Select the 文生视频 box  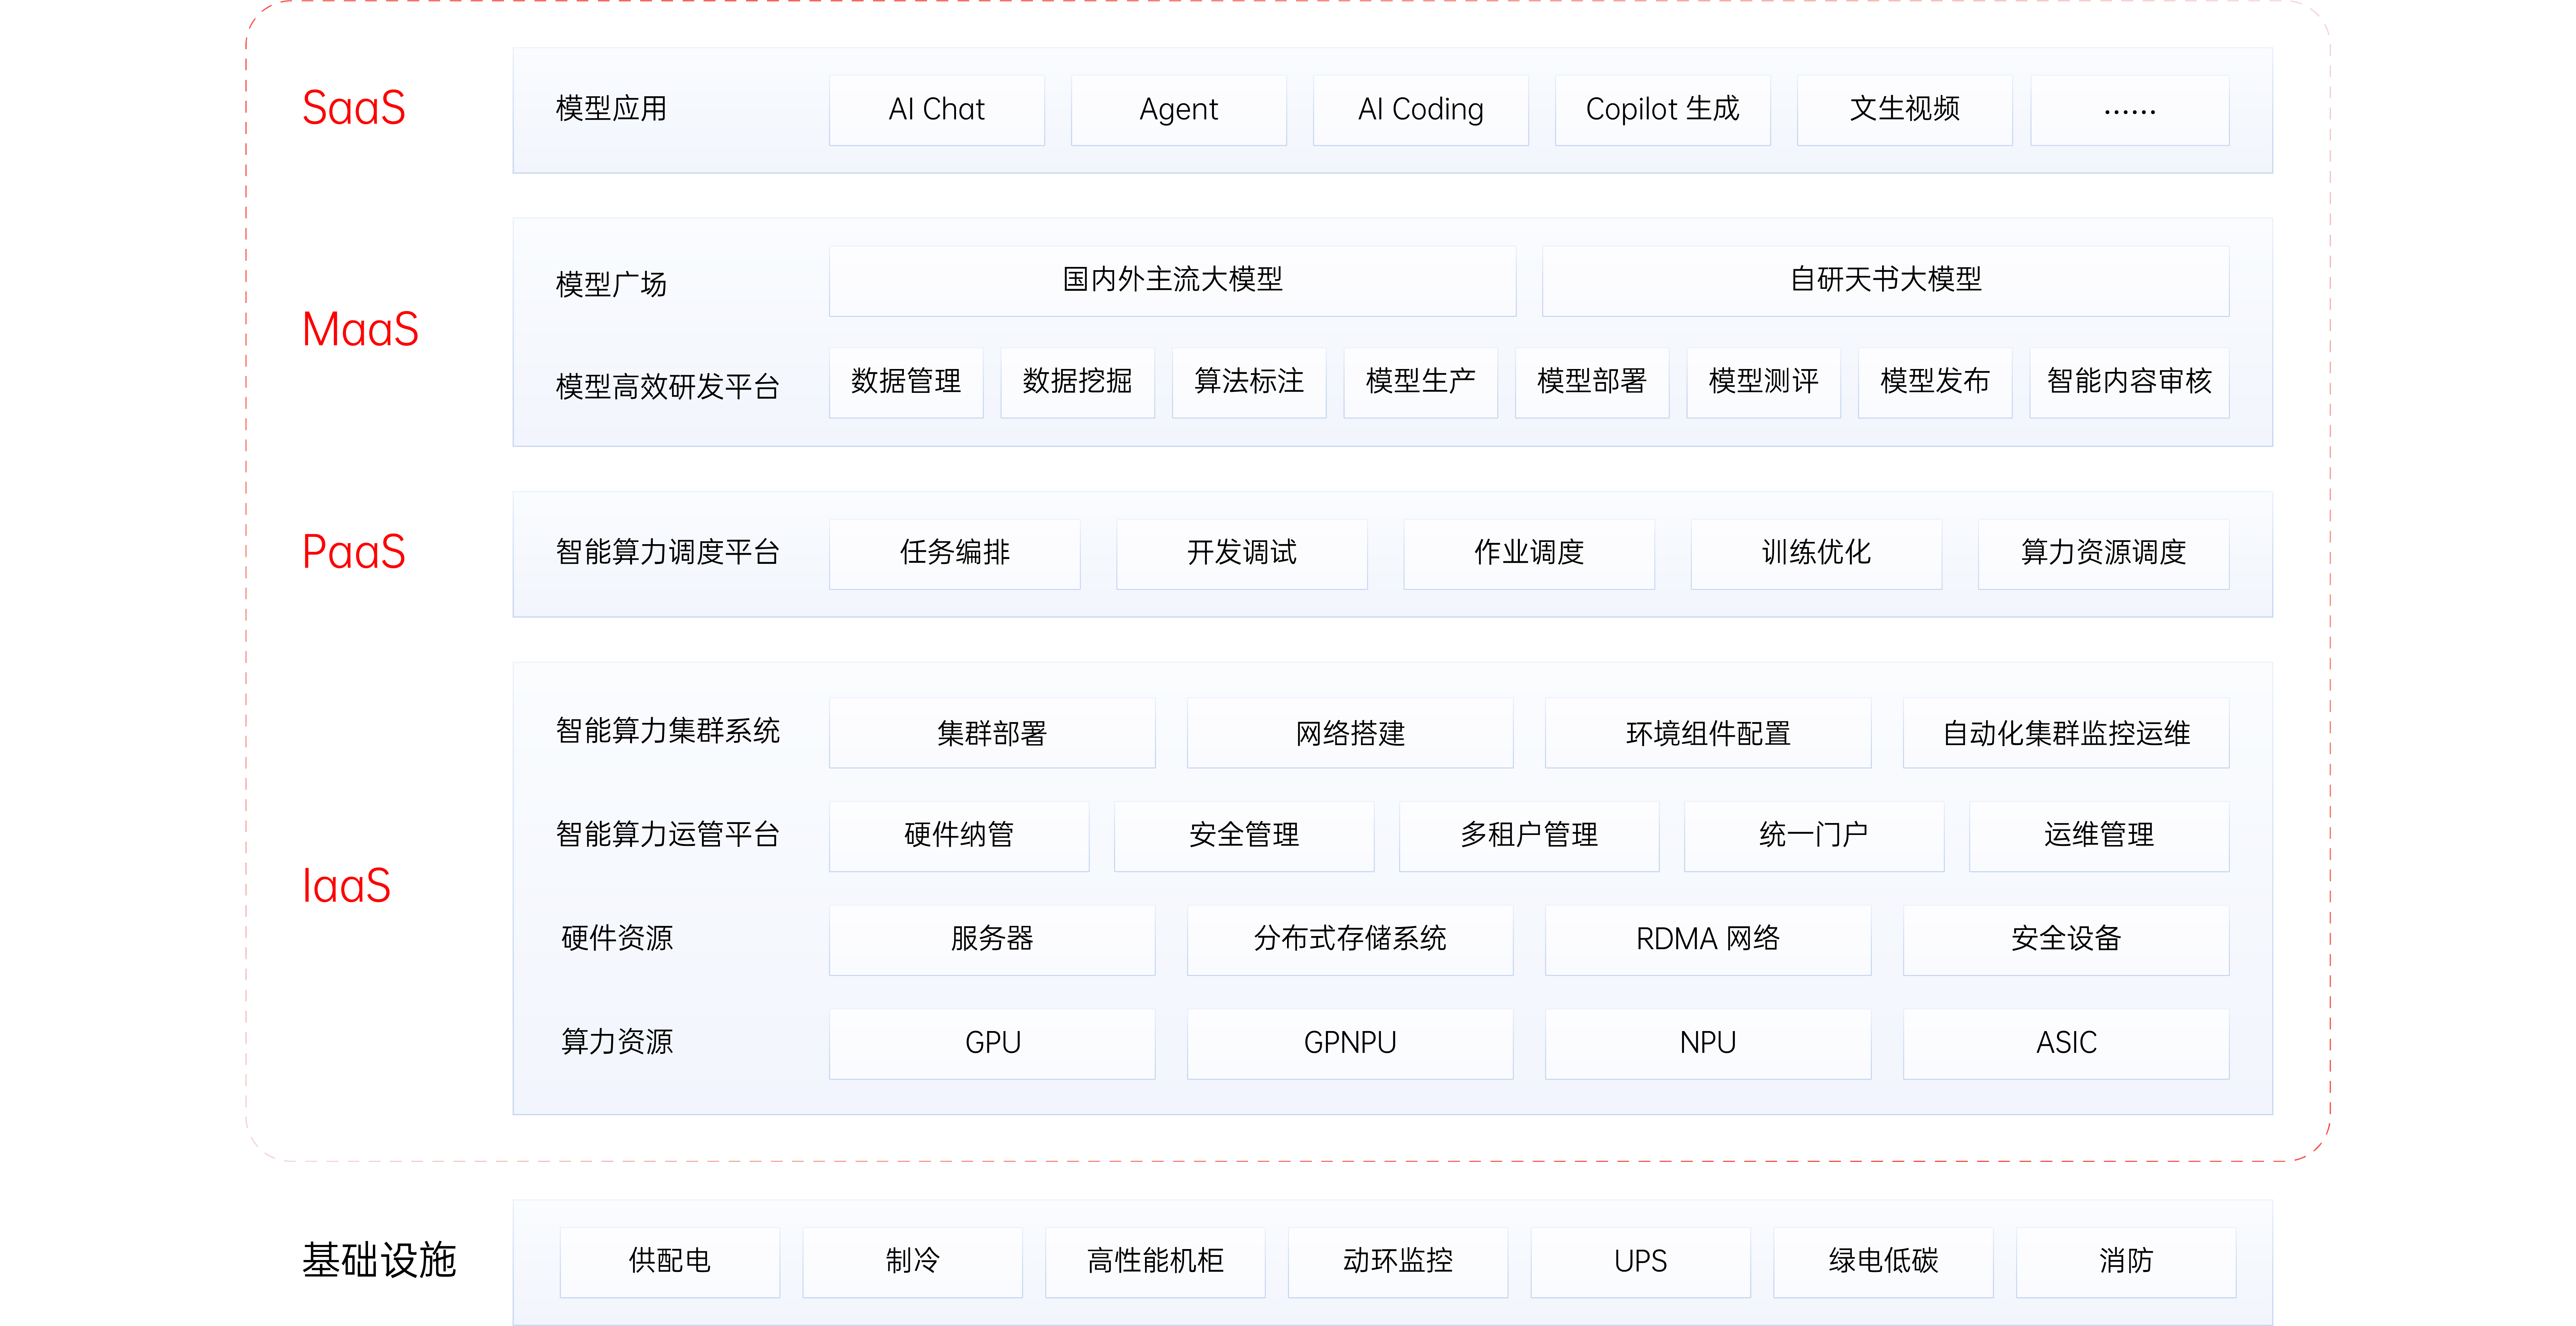click(1905, 110)
